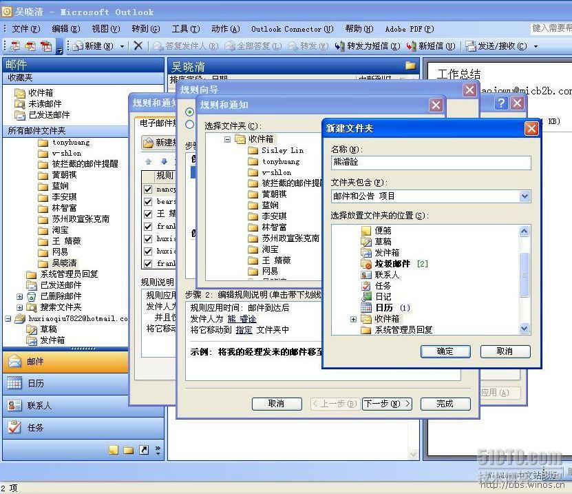Click the delete X icon in toolbar
572x494 pixels.
[x=138, y=46]
